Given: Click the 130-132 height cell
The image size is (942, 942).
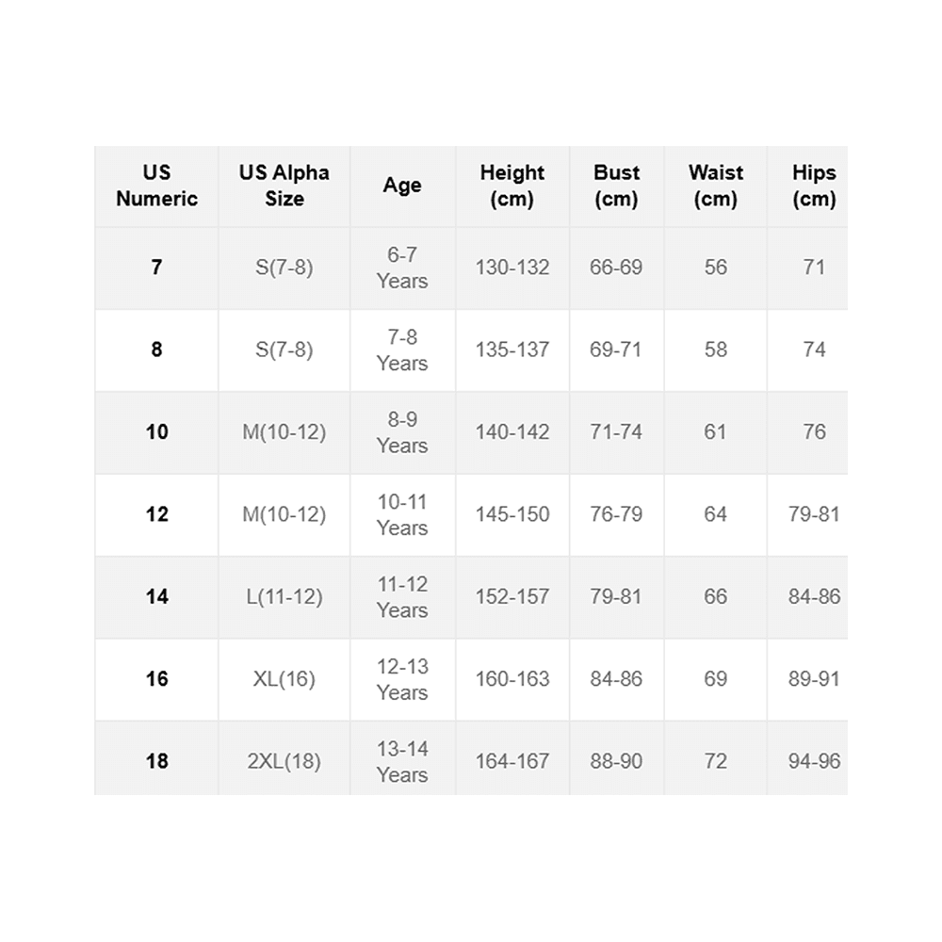Looking at the screenshot, I should click(x=512, y=268).
